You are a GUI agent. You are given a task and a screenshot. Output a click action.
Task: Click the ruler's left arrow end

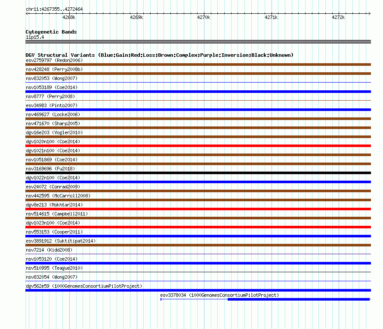pos(27,13)
